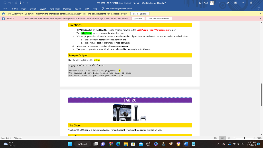Click the Use free at Office.com button

[159, 18]
